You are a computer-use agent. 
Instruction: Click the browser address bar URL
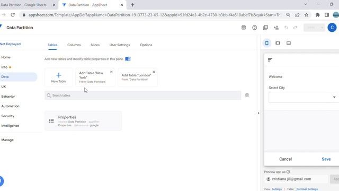coord(155,15)
